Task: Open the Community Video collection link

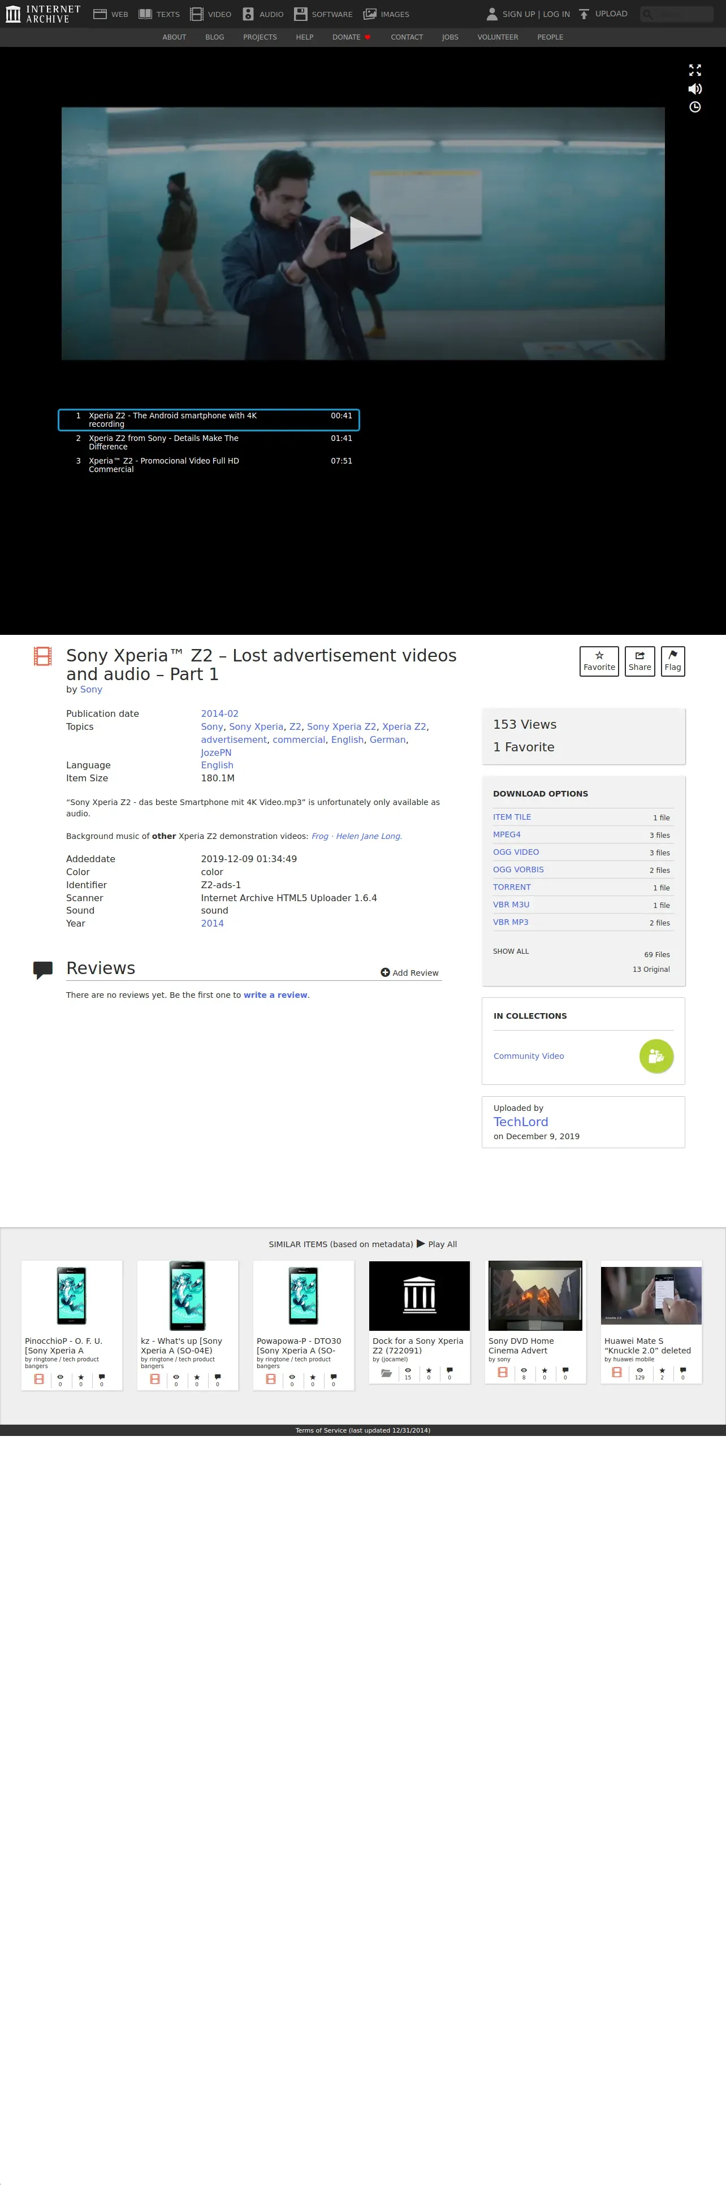Action: pyautogui.click(x=529, y=1056)
